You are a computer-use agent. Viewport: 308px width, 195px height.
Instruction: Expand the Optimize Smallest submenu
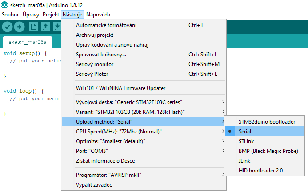pyautogui.click(x=144, y=141)
